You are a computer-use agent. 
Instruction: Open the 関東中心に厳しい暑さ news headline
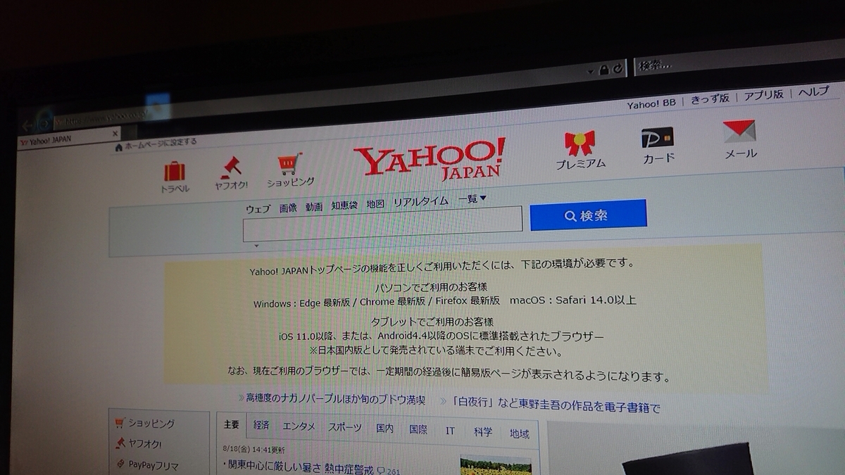tap(299, 467)
